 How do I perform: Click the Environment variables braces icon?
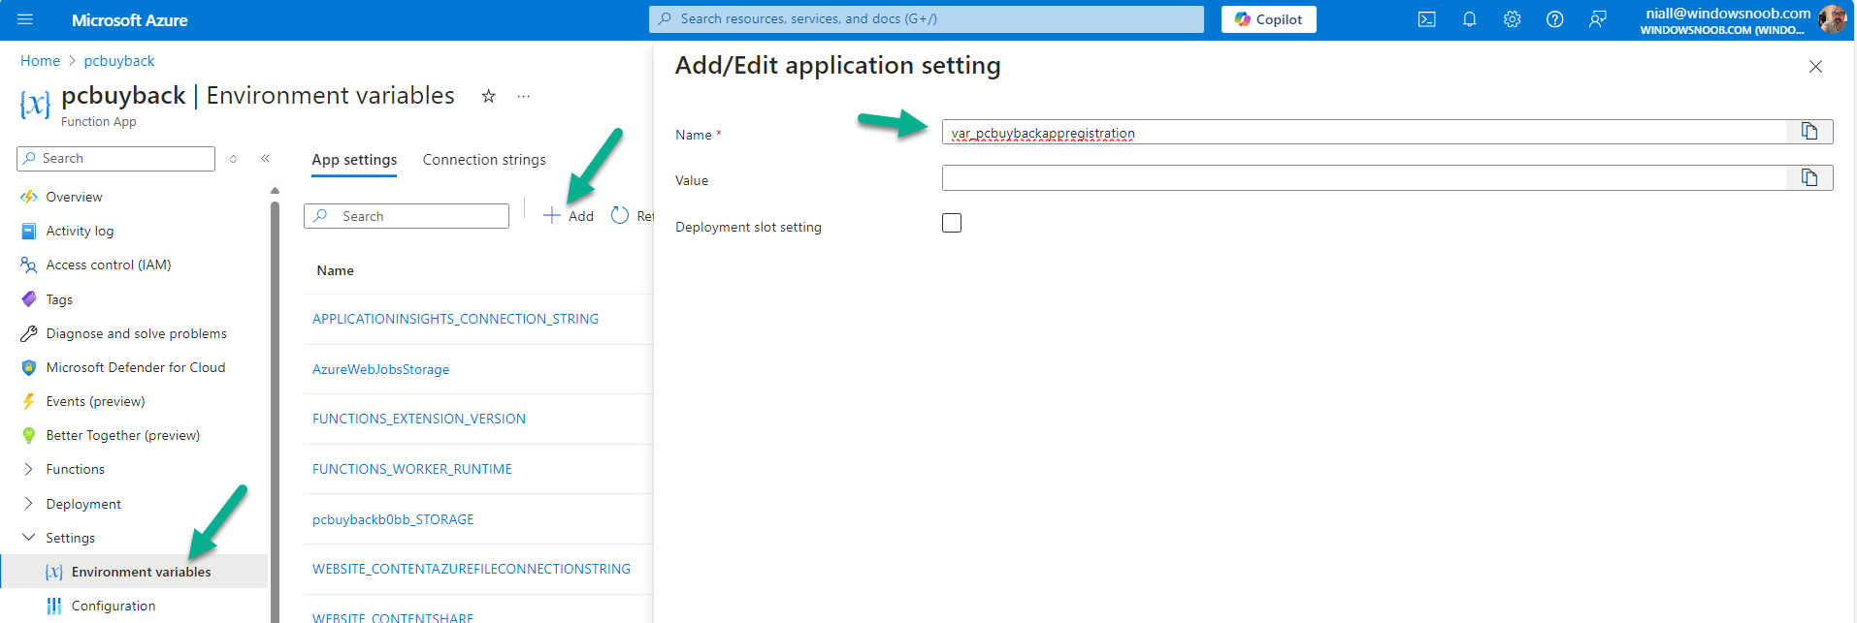pos(54,572)
